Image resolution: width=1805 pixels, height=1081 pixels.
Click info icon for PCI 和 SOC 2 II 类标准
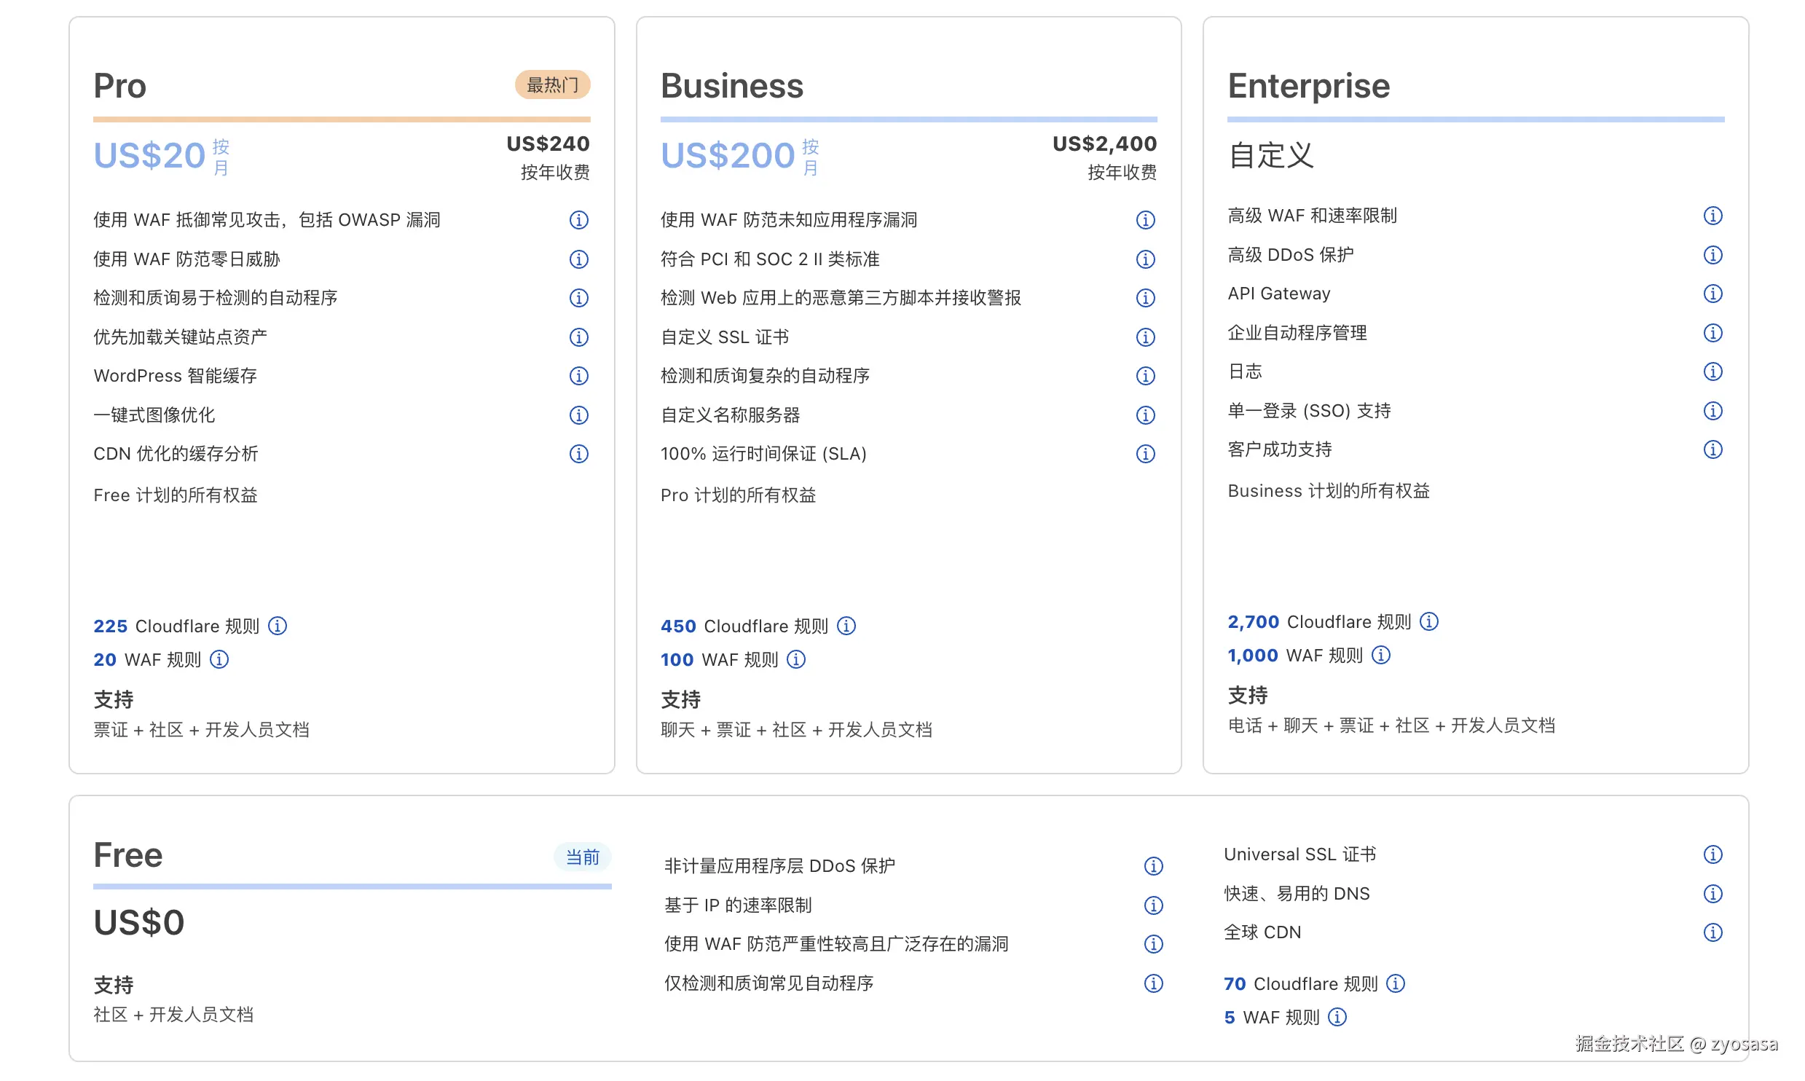pyautogui.click(x=1146, y=259)
